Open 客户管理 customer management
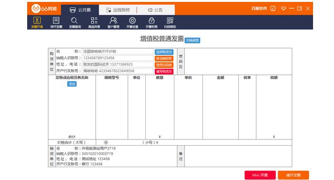Screen dimensions: 334x180 coord(113,22)
